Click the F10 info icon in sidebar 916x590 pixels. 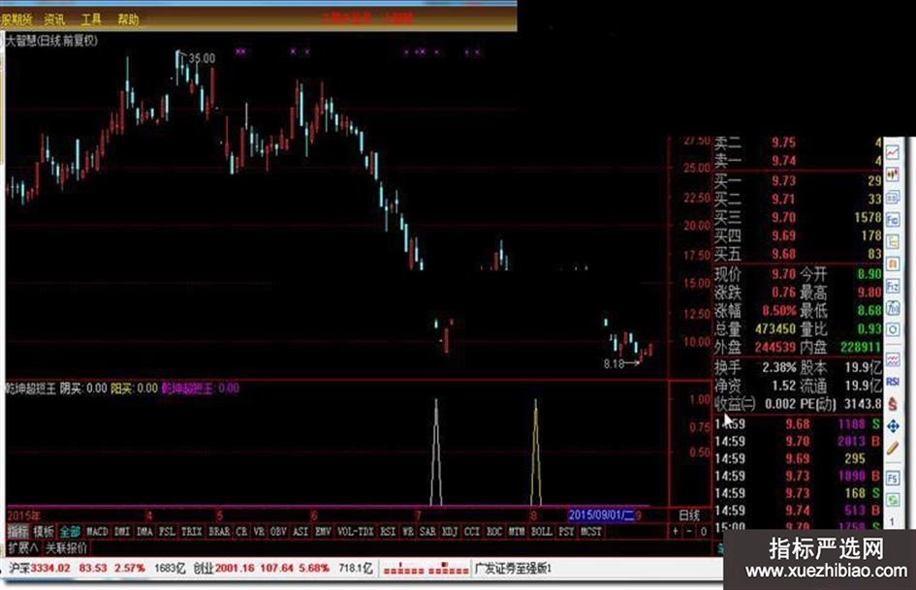[893, 220]
